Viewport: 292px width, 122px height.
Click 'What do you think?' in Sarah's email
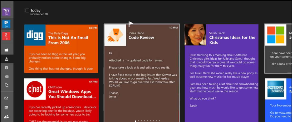pos(203,98)
